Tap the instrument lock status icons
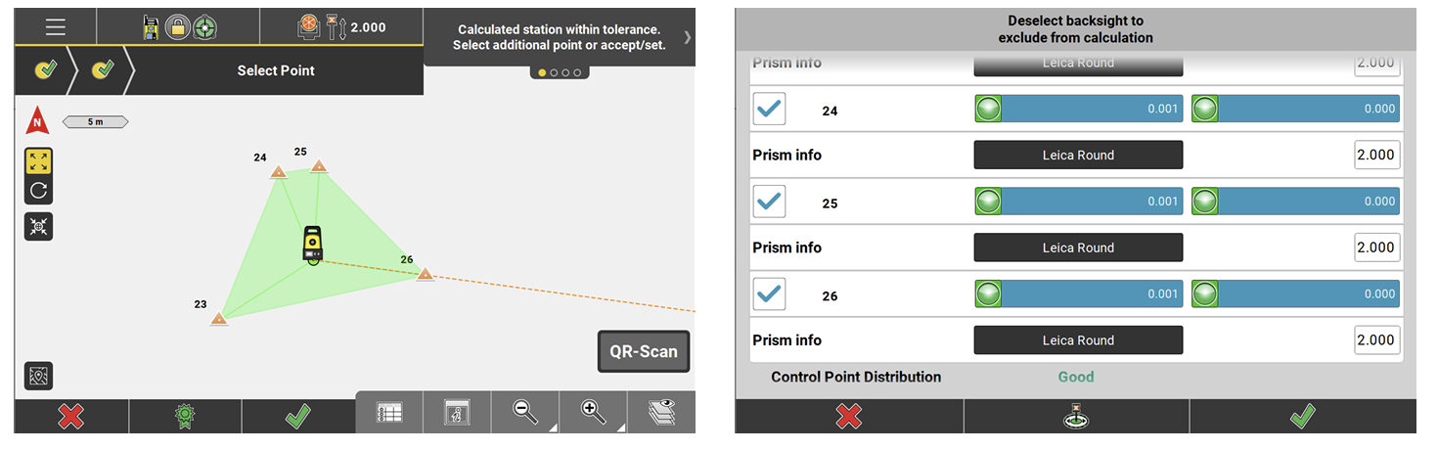 click(x=178, y=27)
